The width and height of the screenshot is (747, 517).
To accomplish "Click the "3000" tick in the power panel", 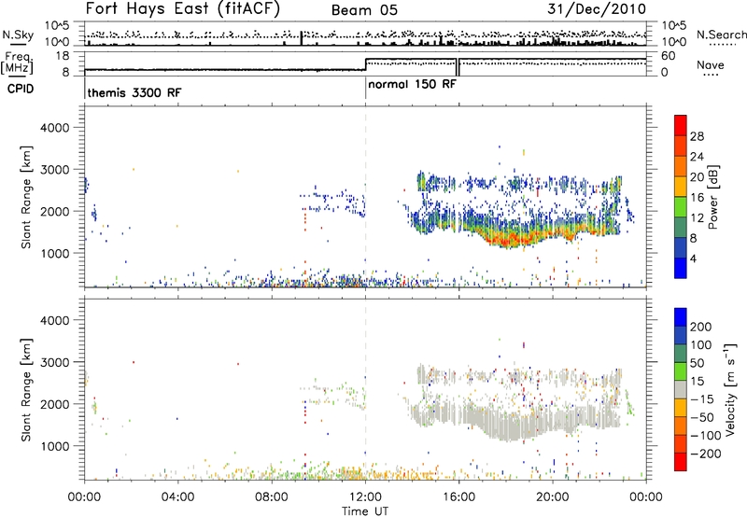I will 54,170.
